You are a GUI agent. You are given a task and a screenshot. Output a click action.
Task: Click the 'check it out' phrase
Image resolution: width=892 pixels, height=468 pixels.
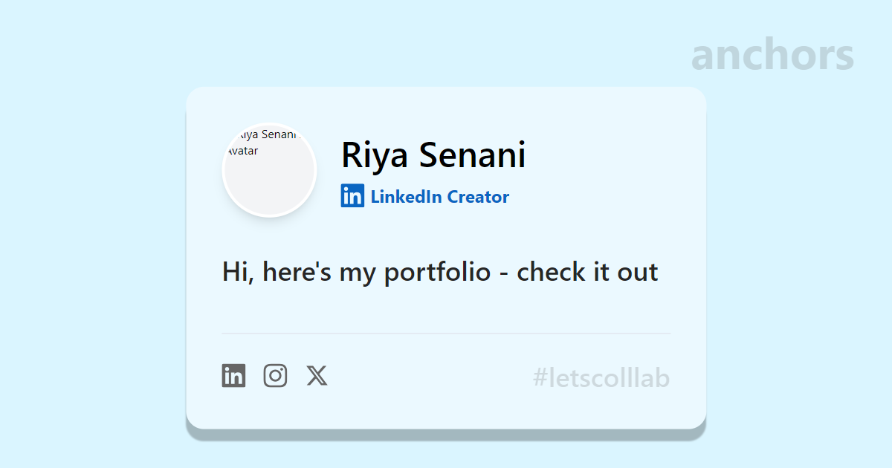[x=587, y=272]
